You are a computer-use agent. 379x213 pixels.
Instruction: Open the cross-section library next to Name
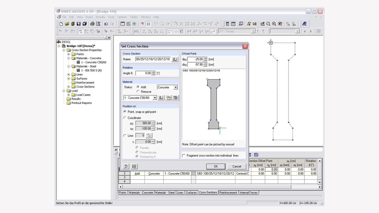[x=175, y=59]
